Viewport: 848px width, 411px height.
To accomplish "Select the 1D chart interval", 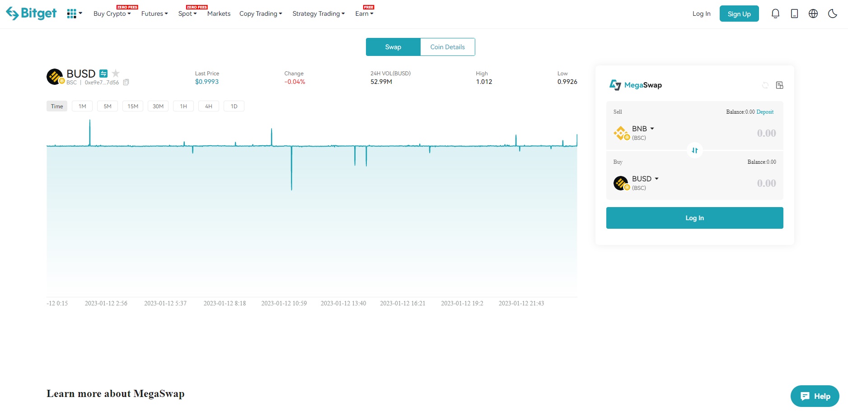I will [234, 106].
